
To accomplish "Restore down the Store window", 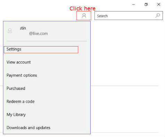I will coord(146,5).
